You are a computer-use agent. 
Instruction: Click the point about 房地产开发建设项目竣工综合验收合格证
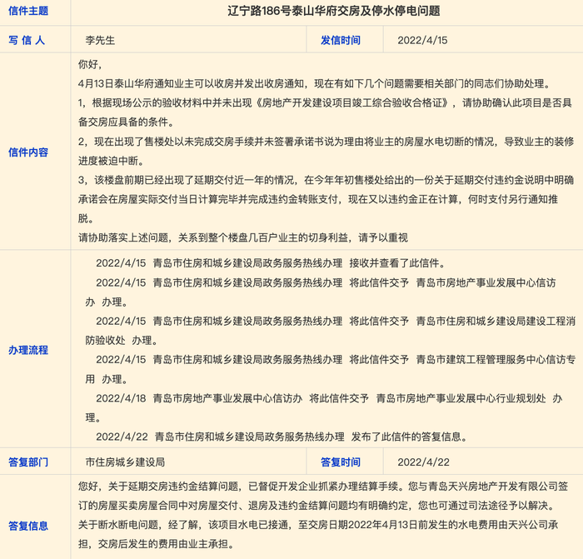click(x=326, y=112)
